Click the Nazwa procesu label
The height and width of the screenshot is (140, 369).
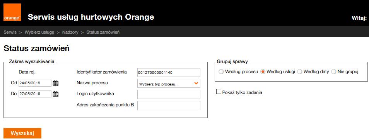click(x=92, y=83)
